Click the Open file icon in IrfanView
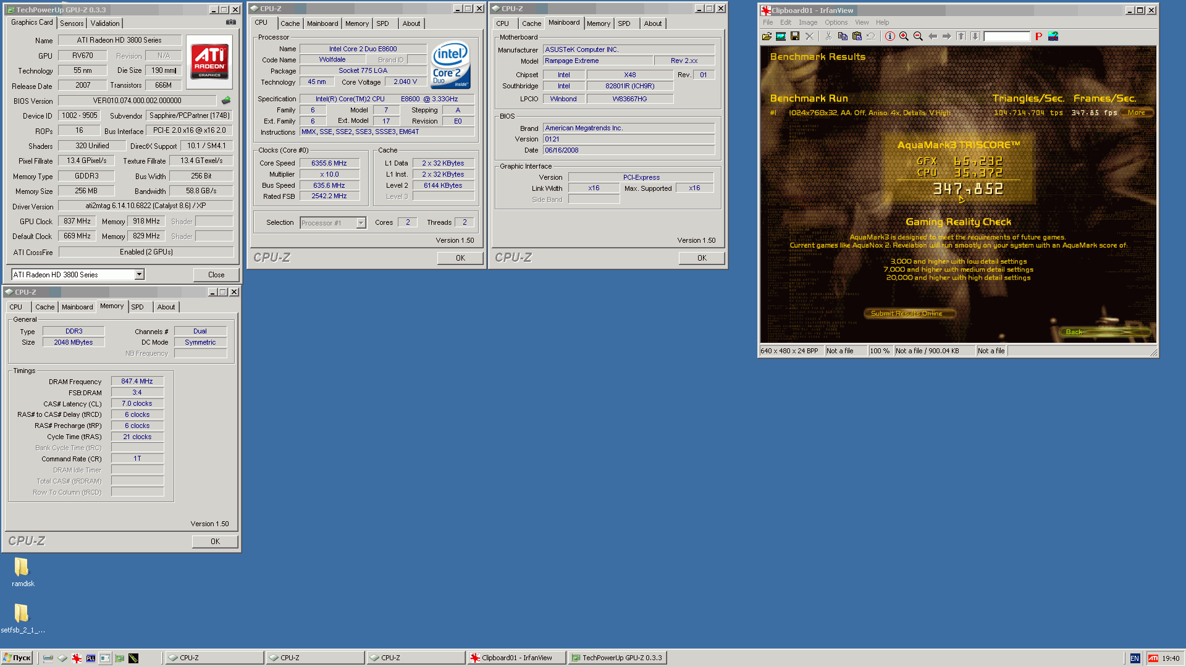This screenshot has height=667, width=1186. [767, 36]
